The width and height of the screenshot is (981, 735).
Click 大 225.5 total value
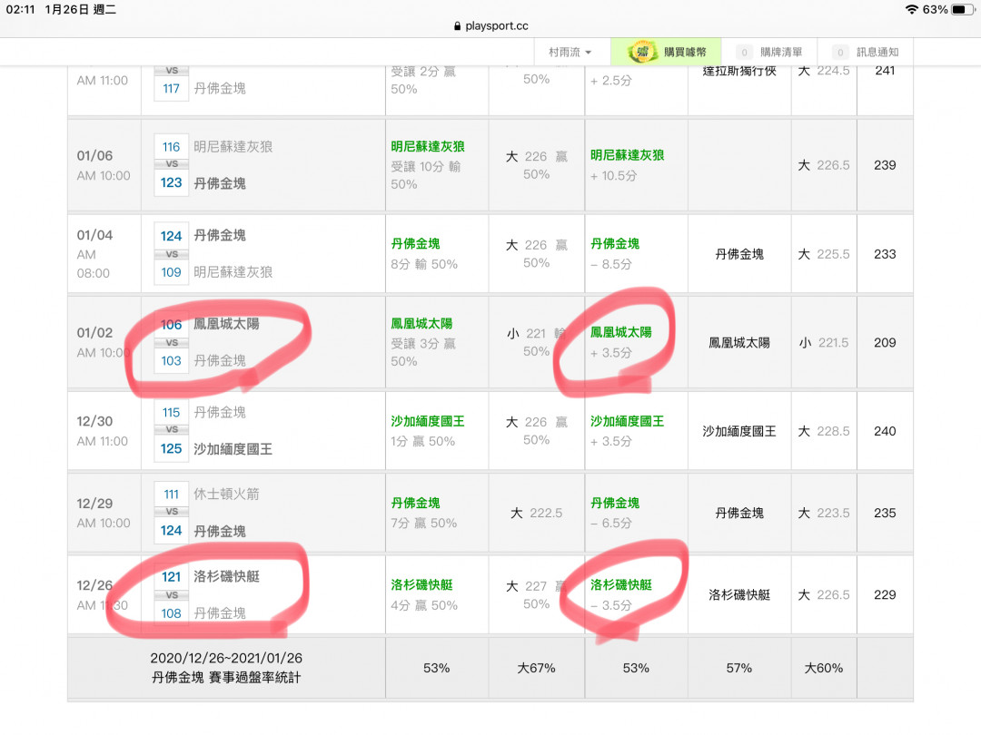(823, 254)
